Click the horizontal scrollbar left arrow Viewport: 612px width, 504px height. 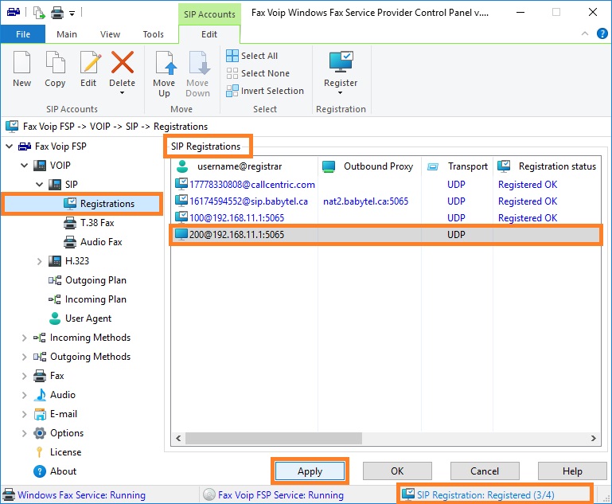(178, 438)
